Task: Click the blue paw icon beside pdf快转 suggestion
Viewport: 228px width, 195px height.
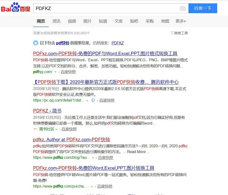Action: (36, 43)
